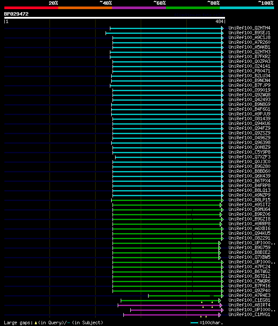278x326 pixels.
Task: Click the purple alignment bar for UniRef100_C1MVG1
Action: pos(172,315)
